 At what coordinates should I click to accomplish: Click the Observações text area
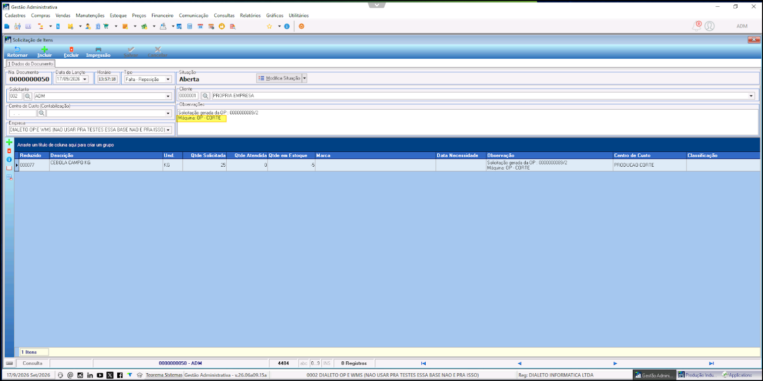point(468,122)
